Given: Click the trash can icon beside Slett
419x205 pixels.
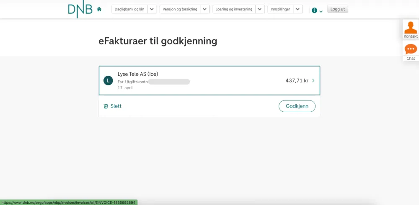Looking at the screenshot, I should [x=106, y=106].
